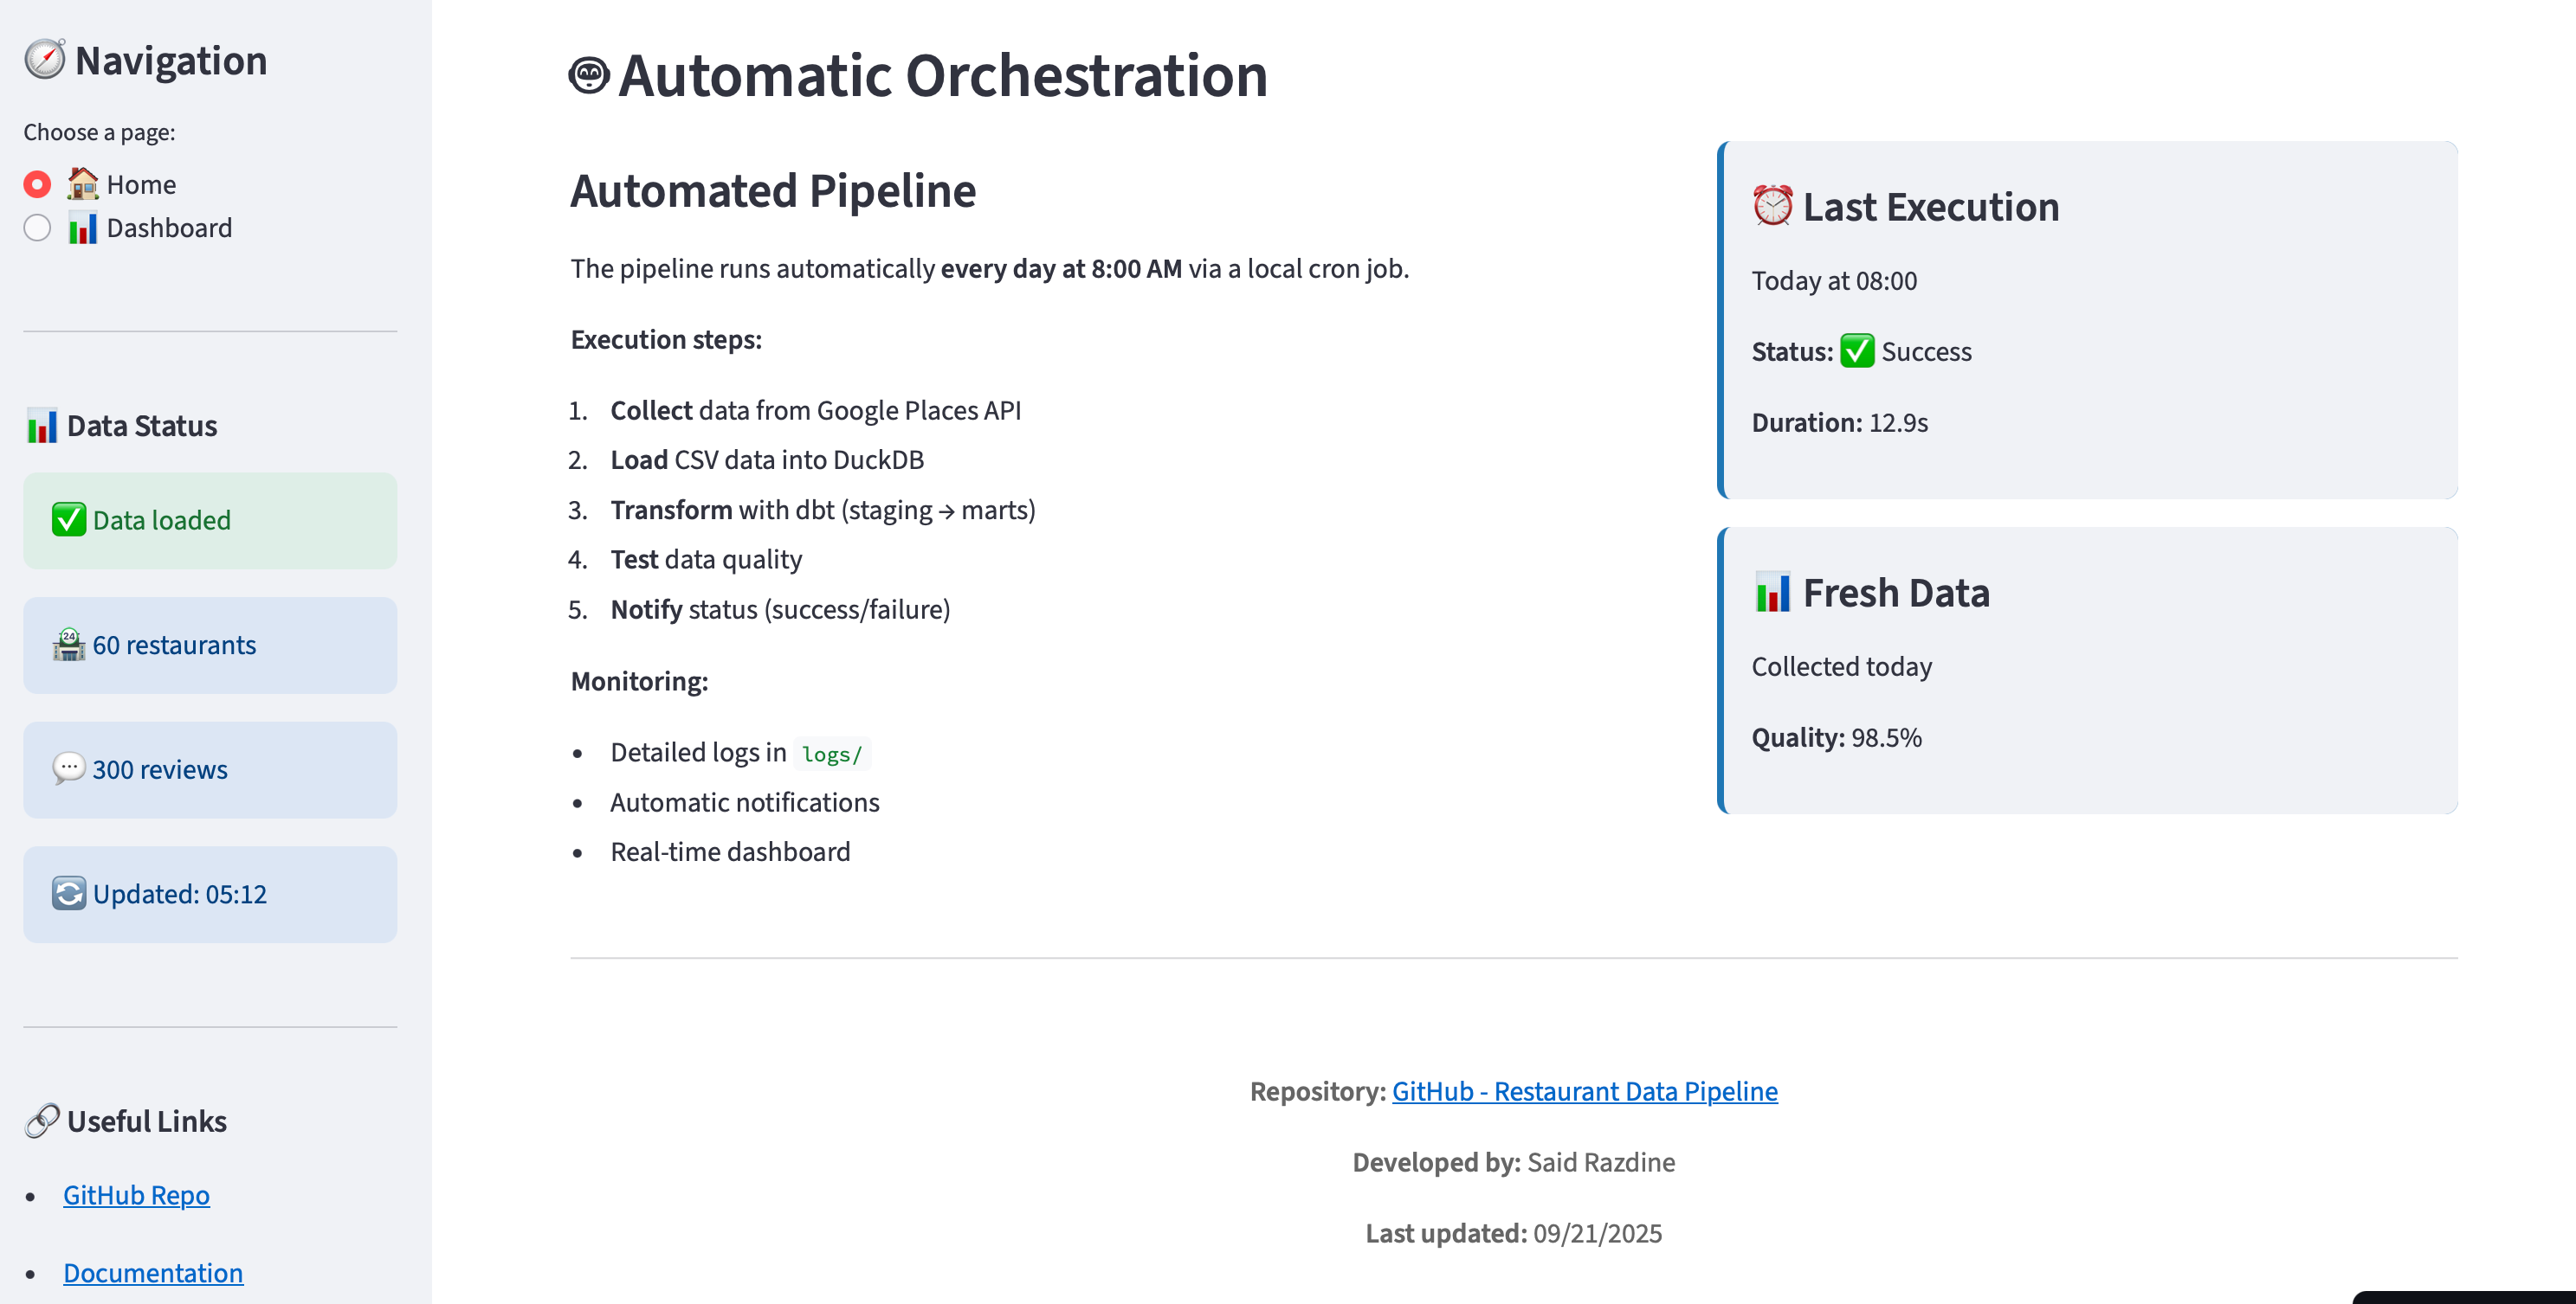The height and width of the screenshot is (1304, 2576).
Task: Click the green checkmark beside Status Success
Action: (1857, 350)
